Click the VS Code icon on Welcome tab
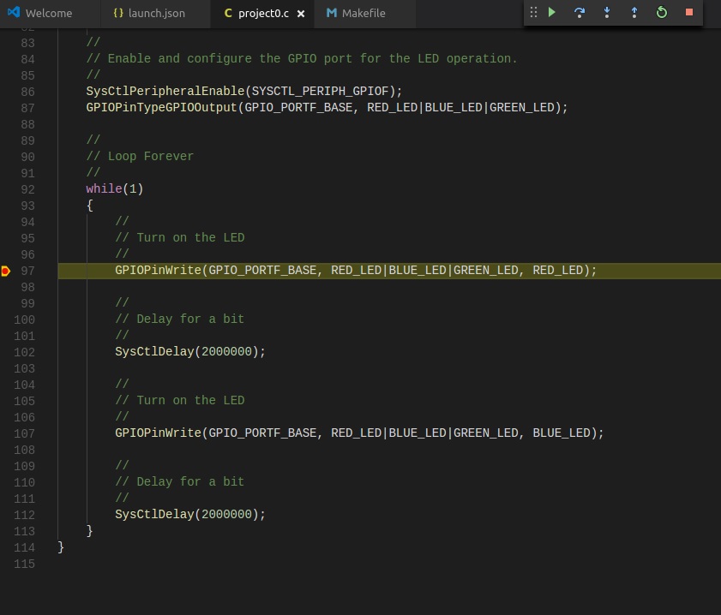 tap(14, 12)
